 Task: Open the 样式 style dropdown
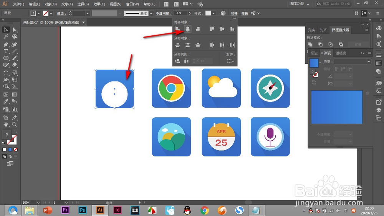click(214, 13)
